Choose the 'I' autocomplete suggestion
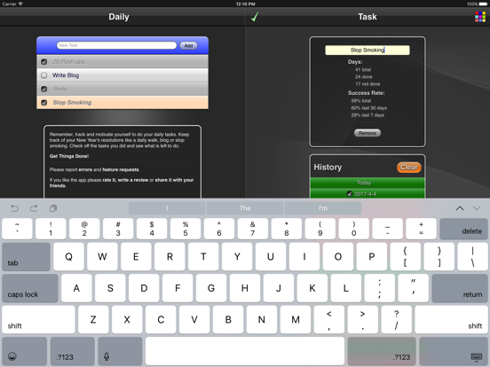The height and width of the screenshot is (367, 490). (167, 208)
